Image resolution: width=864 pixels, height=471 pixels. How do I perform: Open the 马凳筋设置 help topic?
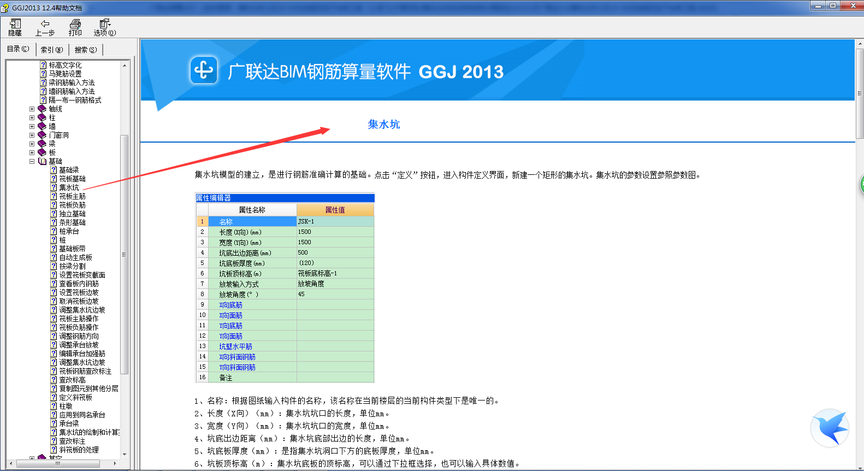tap(65, 74)
